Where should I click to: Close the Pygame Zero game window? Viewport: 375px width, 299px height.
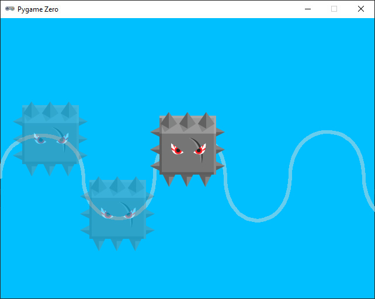click(x=361, y=9)
